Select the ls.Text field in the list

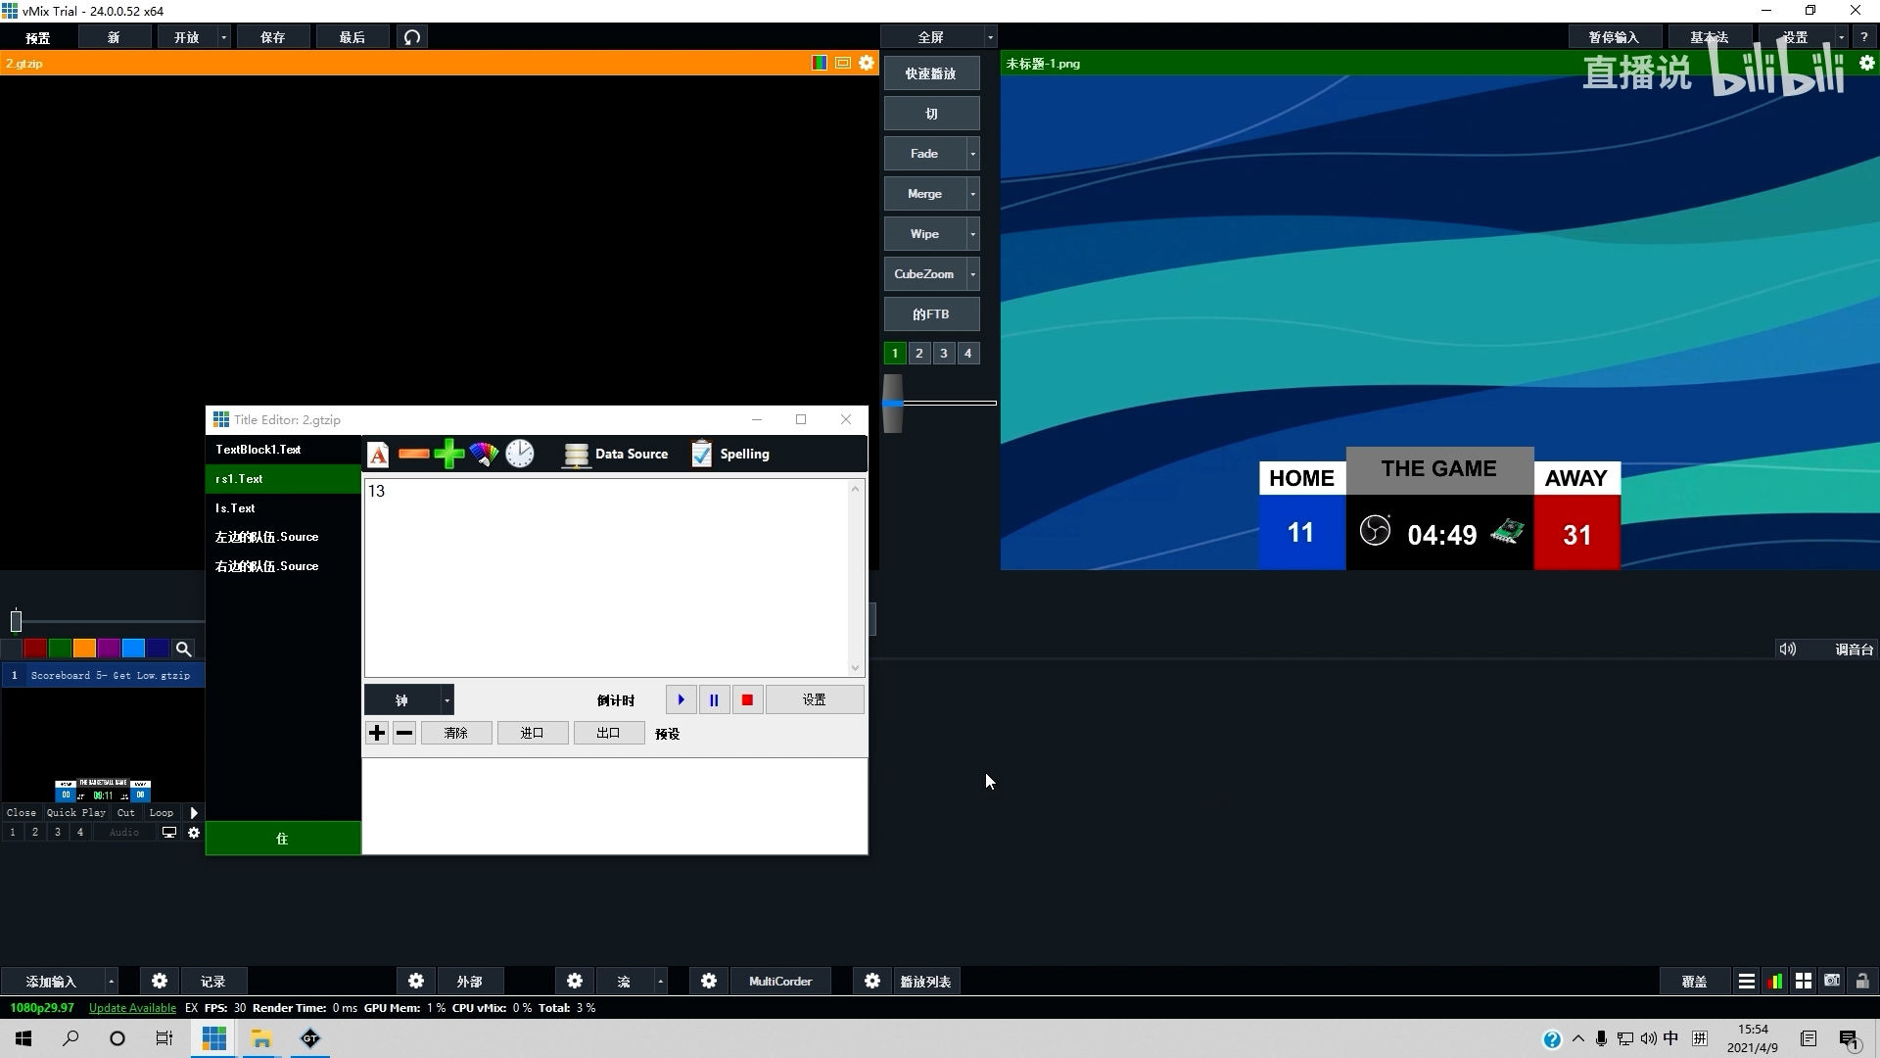pyautogui.click(x=235, y=508)
